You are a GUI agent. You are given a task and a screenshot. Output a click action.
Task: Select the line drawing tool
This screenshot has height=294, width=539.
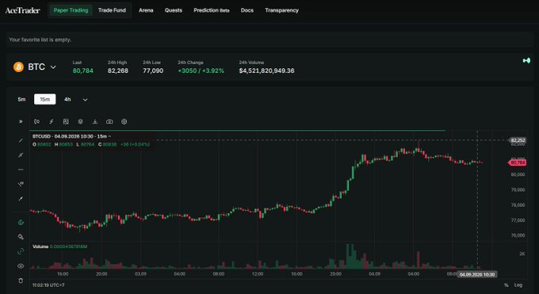[x=21, y=140]
